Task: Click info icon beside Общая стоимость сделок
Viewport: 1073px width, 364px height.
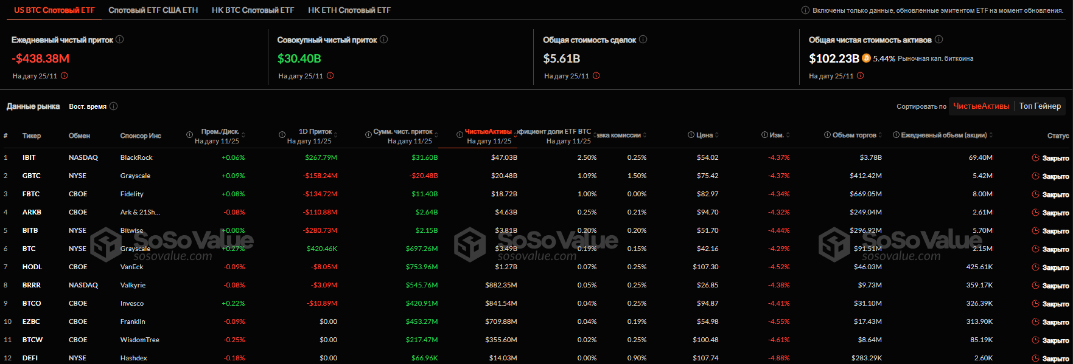Action: click(x=643, y=39)
